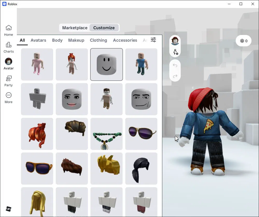259x217 pixels.
Task: Open the Clothing tab
Action: pyautogui.click(x=99, y=40)
